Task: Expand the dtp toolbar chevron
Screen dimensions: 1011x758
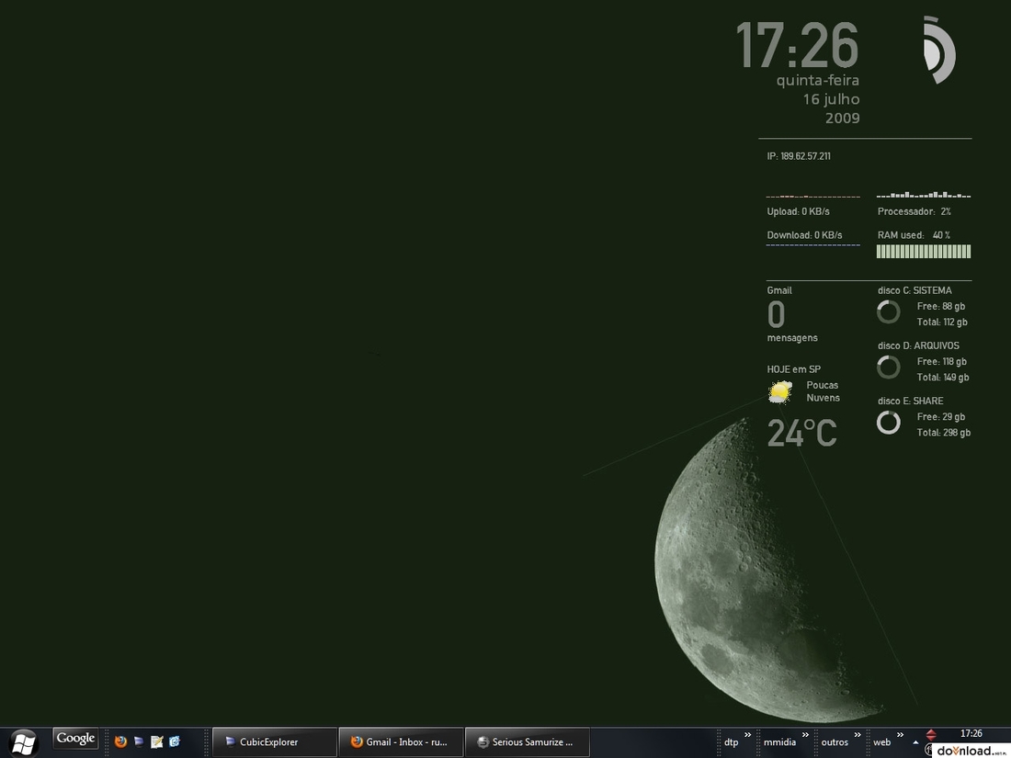Action: 748,735
